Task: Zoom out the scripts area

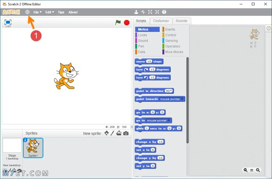Action: pos(245,170)
